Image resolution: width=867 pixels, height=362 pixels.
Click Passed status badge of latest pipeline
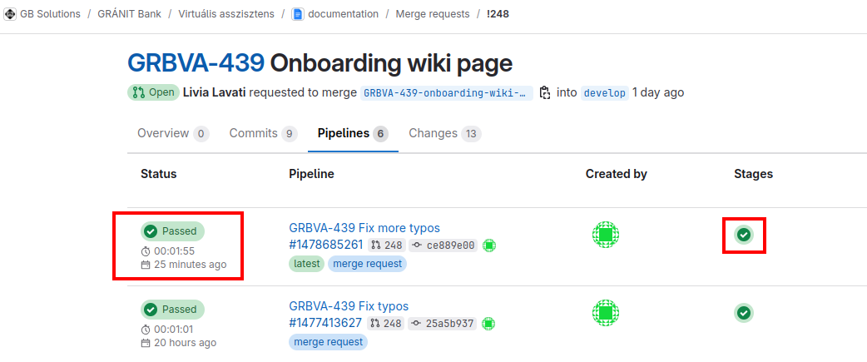coord(171,231)
